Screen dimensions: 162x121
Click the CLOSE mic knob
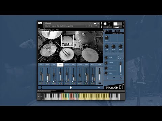[106, 38]
